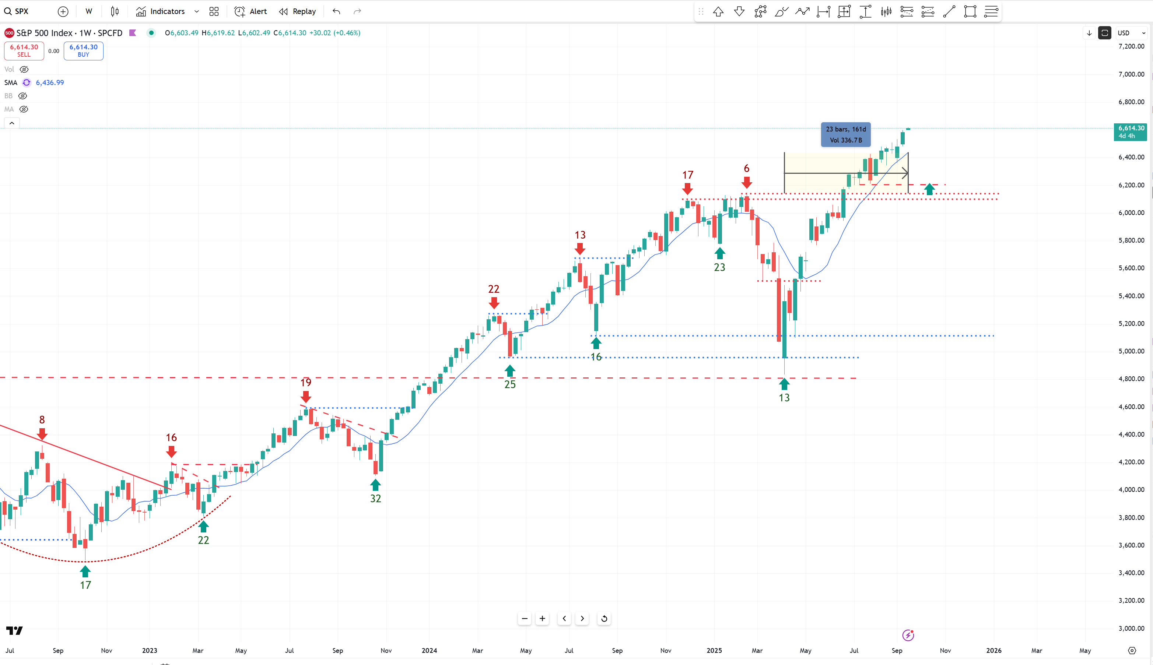Open the candlestick chart style menu
The image size is (1153, 665).
click(x=115, y=11)
